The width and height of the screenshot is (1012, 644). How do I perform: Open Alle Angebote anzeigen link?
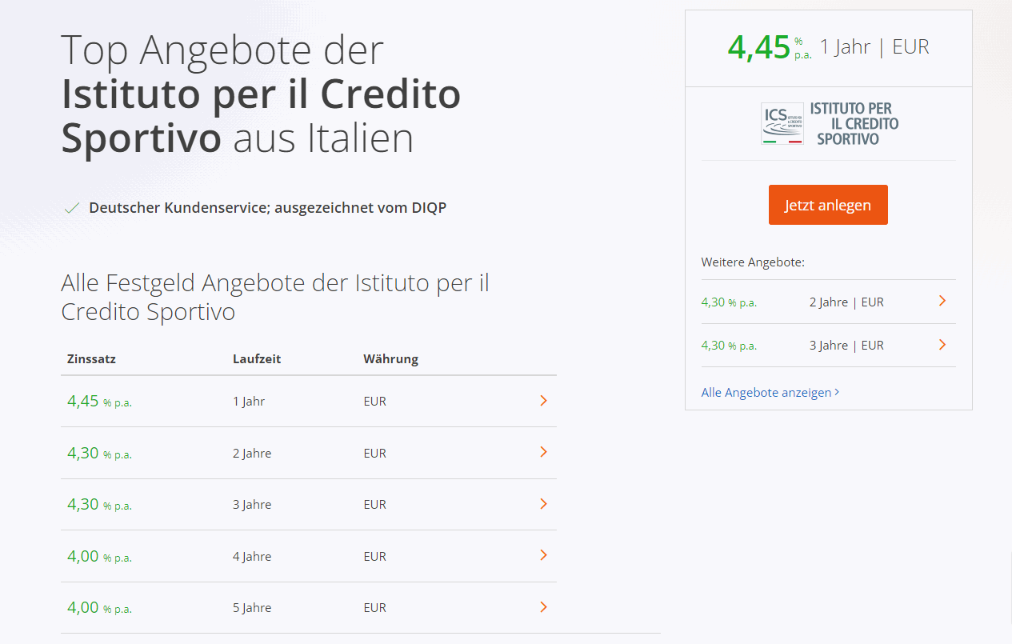pos(770,392)
